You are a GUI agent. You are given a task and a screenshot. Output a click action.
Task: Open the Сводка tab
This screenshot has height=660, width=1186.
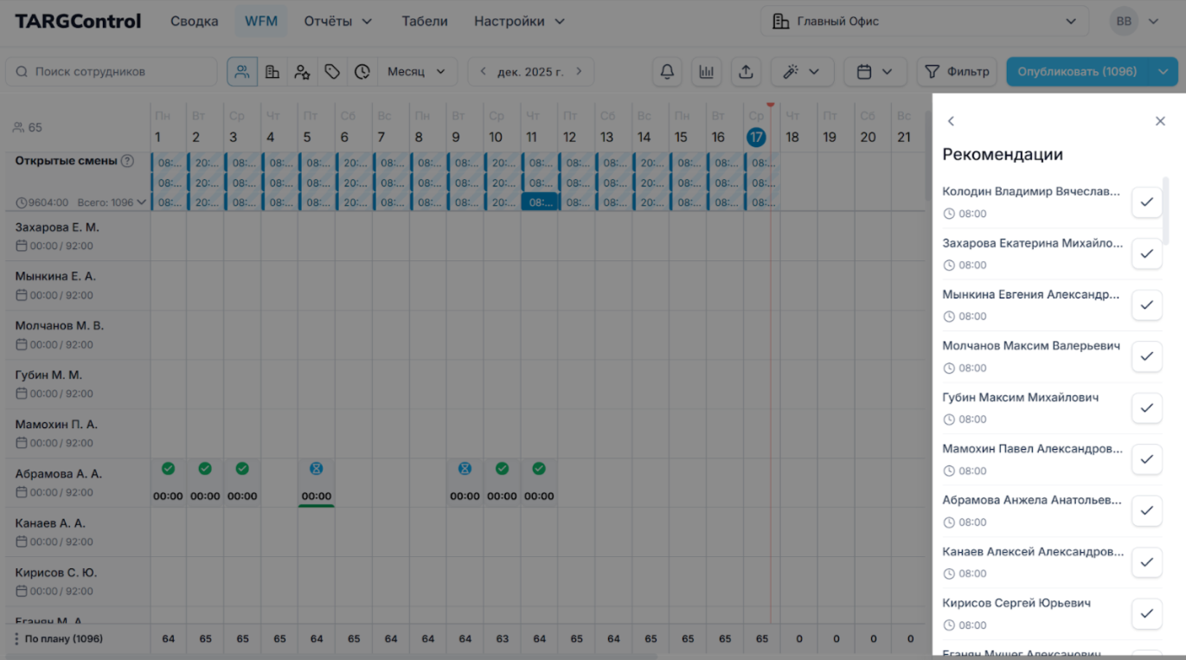[x=194, y=22]
